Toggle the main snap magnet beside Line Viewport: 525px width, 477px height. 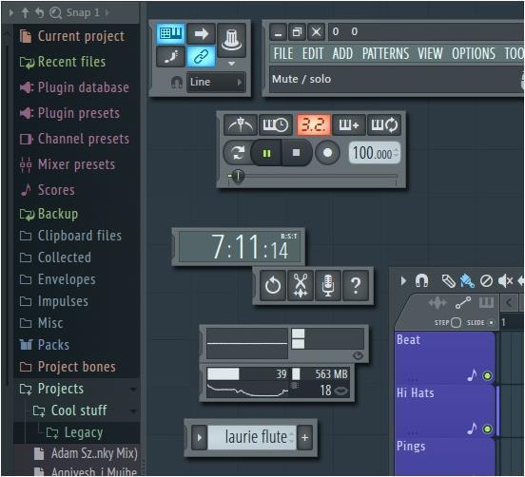coord(177,82)
